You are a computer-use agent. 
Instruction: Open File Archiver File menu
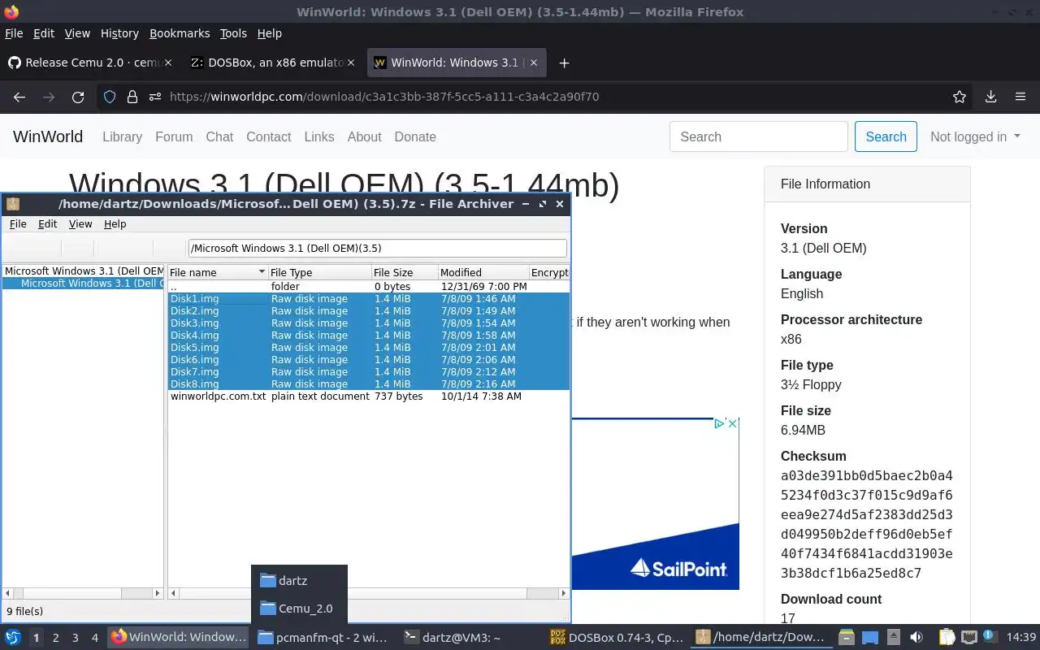click(18, 224)
